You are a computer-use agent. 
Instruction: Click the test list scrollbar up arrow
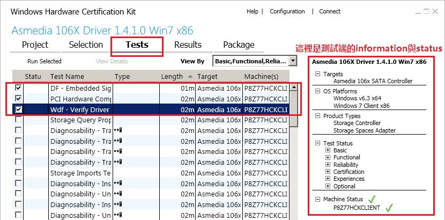pos(294,87)
